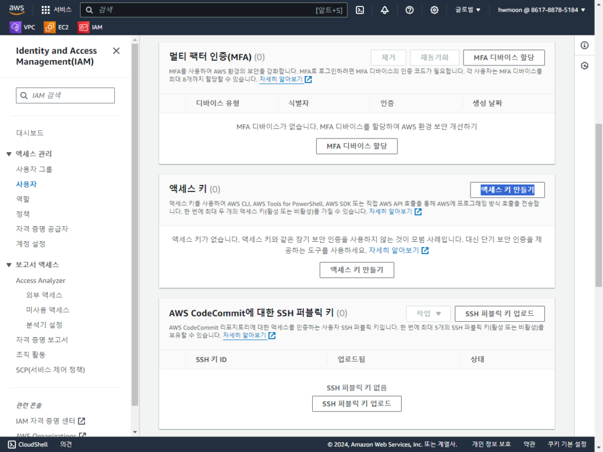The width and height of the screenshot is (603, 452).
Task: Open 의견 feedback in footer
Action: point(66,444)
